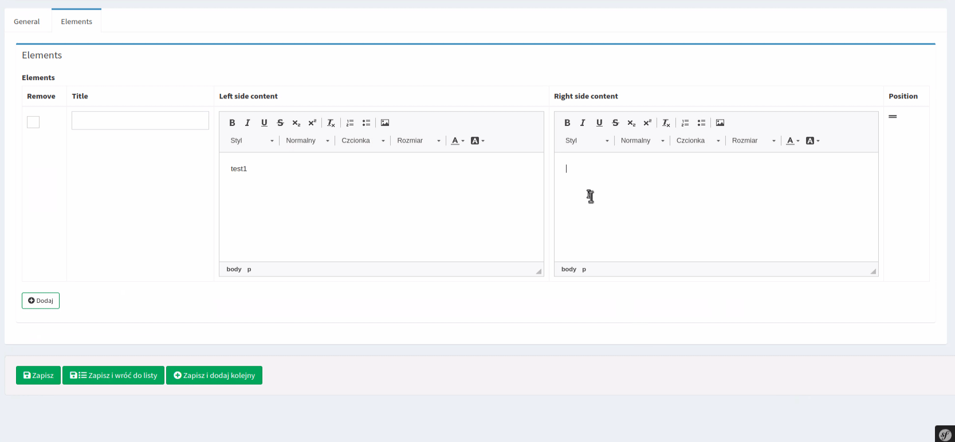
Task: Click the Zapisz save button
Action: coord(38,375)
